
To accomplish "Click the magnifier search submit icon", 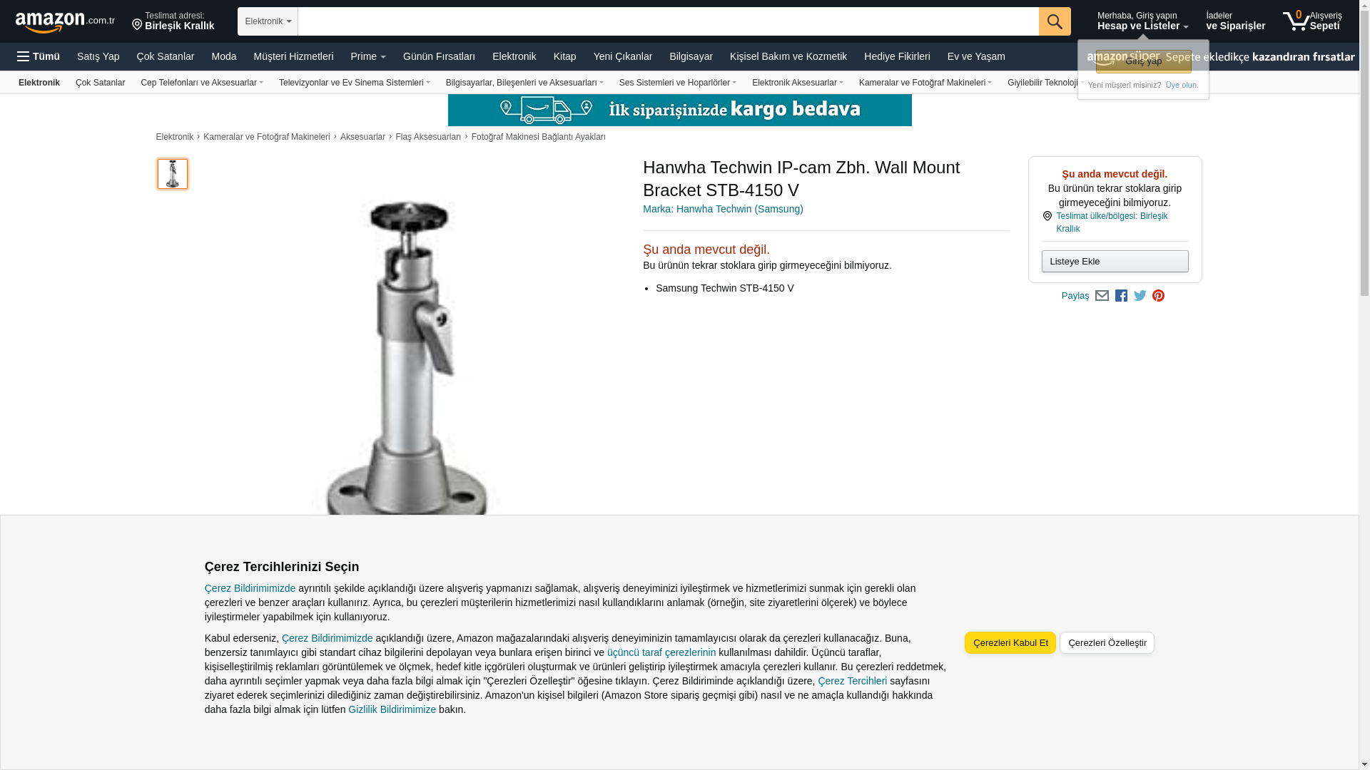I will point(1055,21).
